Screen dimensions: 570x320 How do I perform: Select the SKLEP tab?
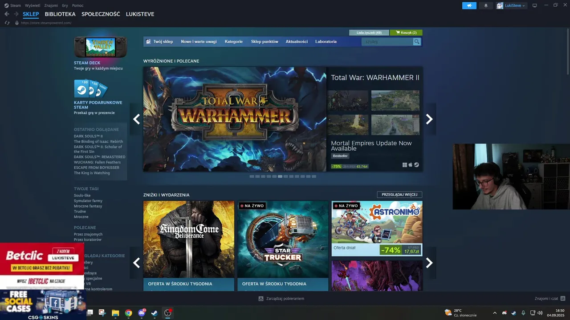pyautogui.click(x=31, y=14)
